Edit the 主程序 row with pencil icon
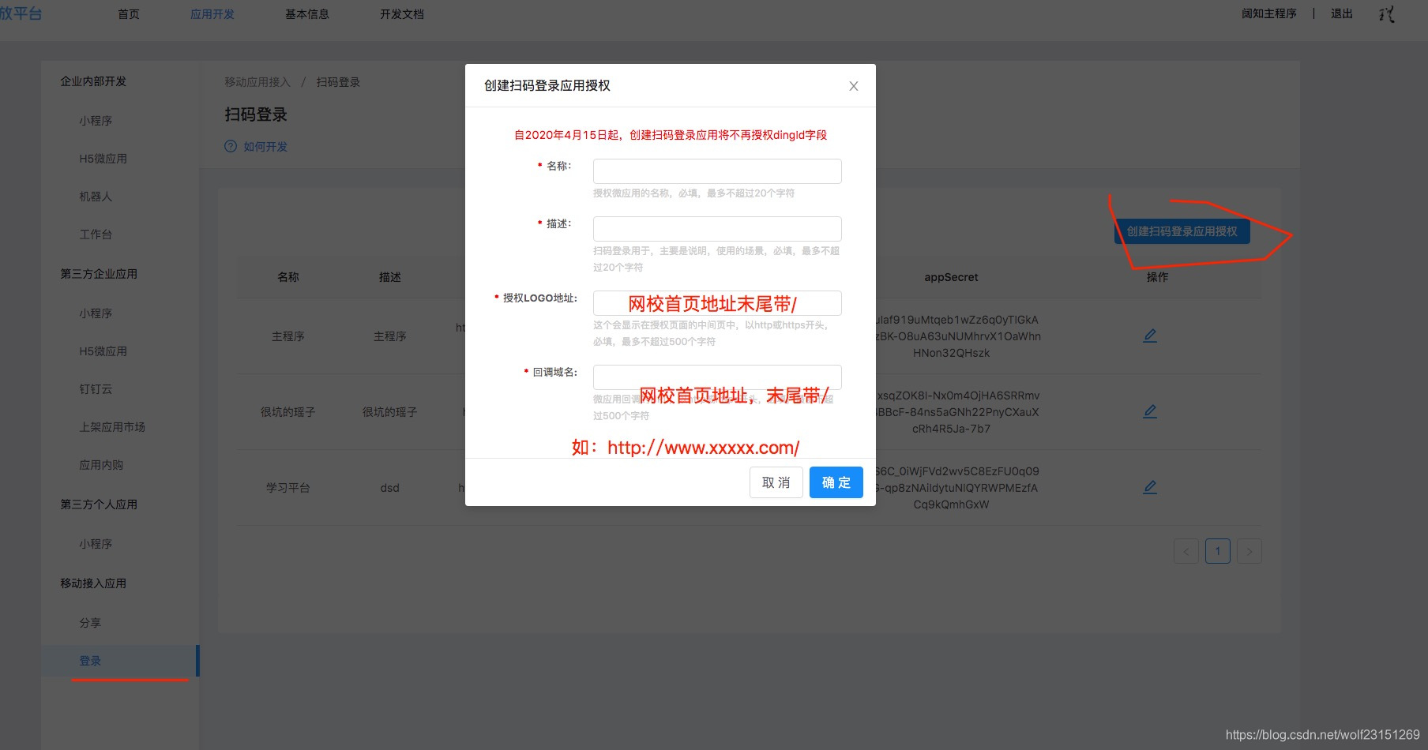The image size is (1428, 750). pos(1150,336)
